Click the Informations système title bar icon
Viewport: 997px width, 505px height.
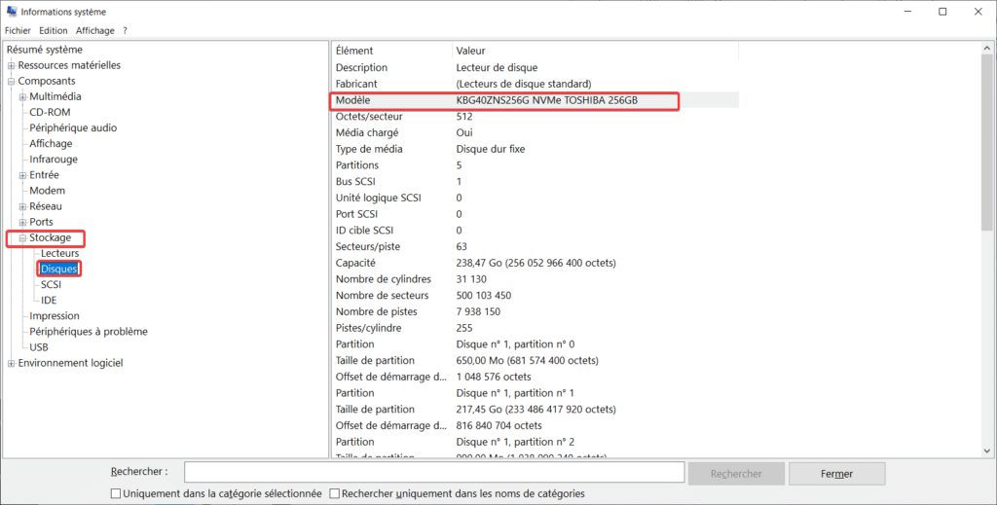(12, 12)
